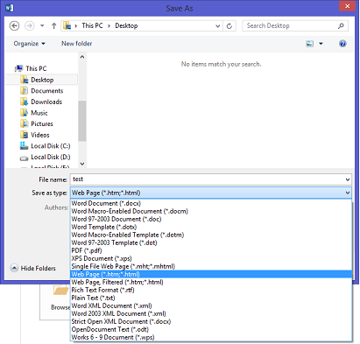This screenshot has height=344, width=360.
Task: Go up one folder level
Action: coord(53,26)
